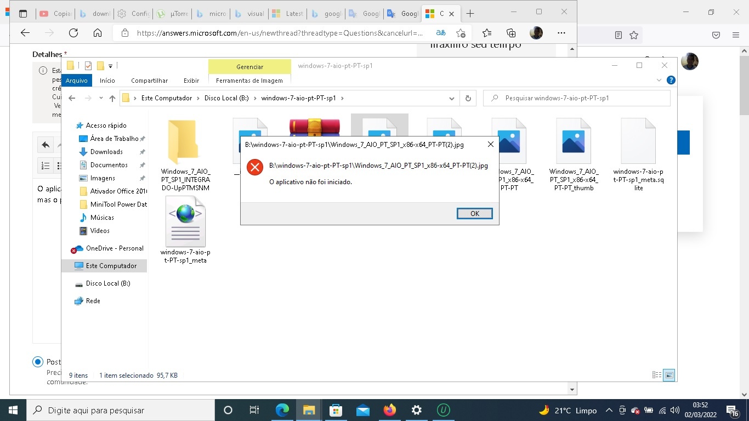The height and width of the screenshot is (421, 749).
Task: Open Documentos in navigation pane
Action: [109, 165]
